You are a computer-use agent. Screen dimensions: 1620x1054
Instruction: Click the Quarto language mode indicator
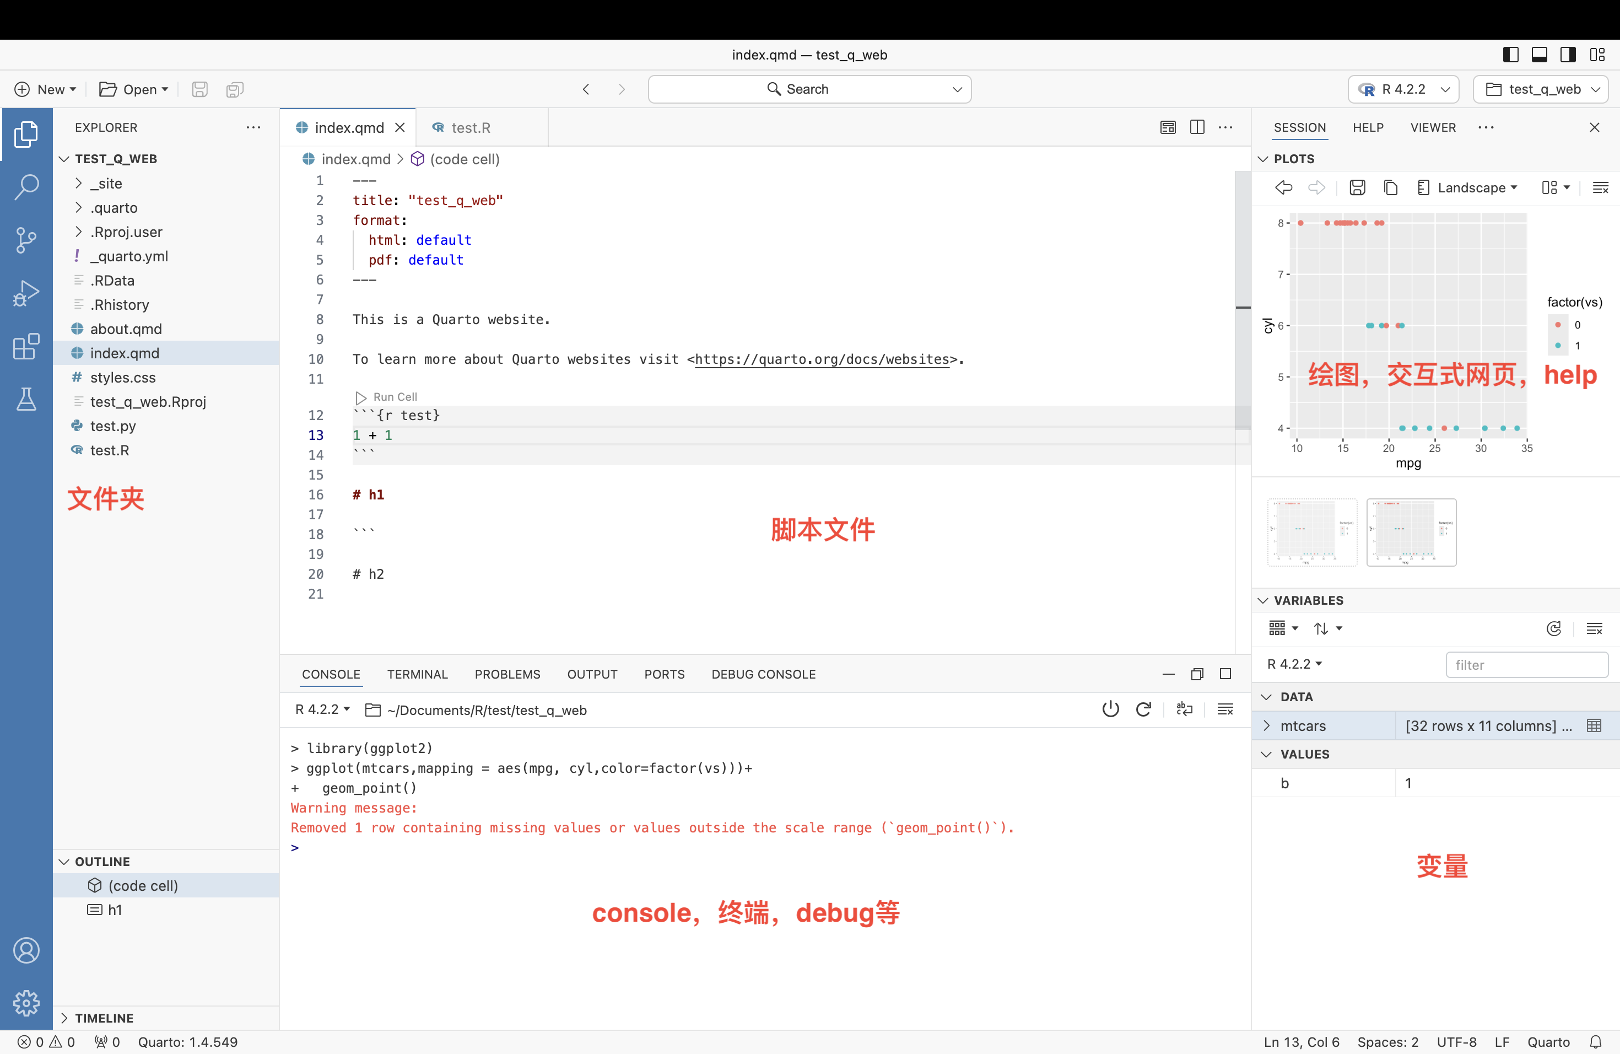(x=1548, y=1042)
